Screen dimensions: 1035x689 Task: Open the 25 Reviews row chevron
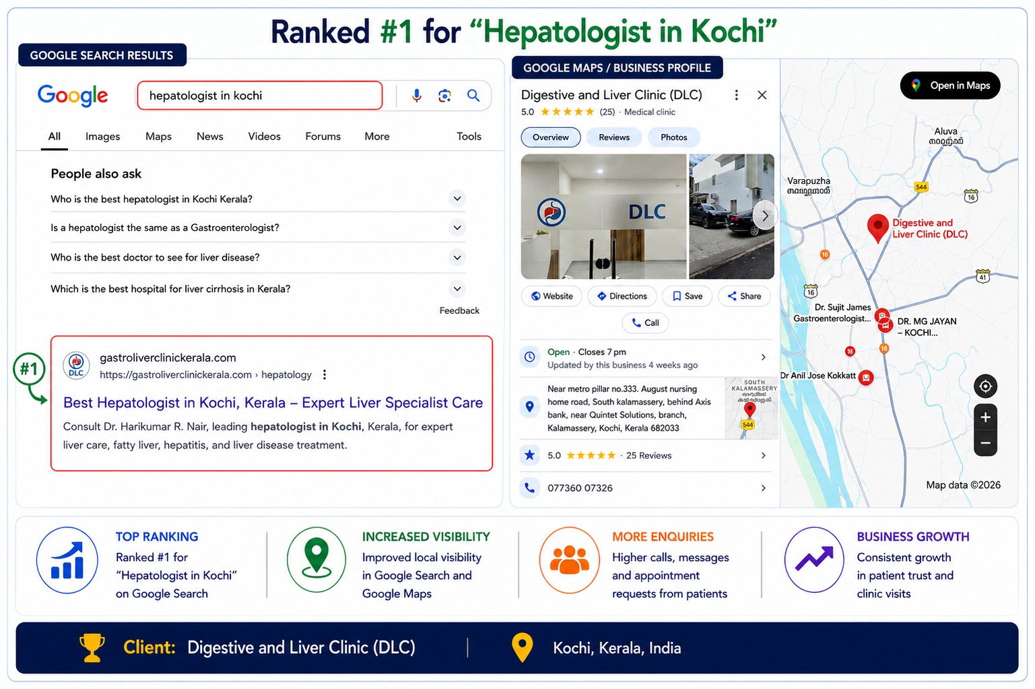(x=763, y=455)
